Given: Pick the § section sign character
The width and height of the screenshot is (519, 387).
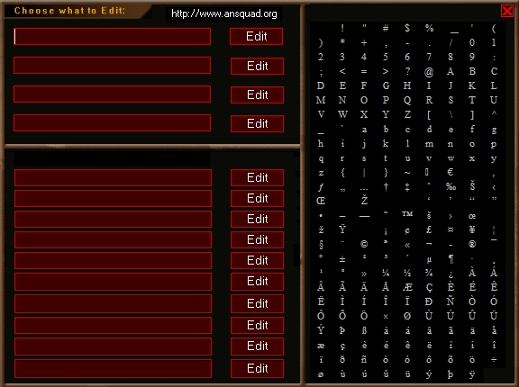Looking at the screenshot, I should point(321,244).
